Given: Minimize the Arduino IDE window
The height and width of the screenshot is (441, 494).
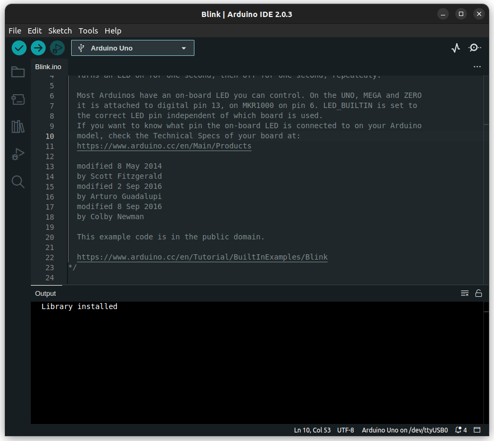Looking at the screenshot, I should [x=443, y=14].
